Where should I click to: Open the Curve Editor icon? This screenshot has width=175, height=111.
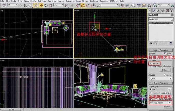click(138, 5)
